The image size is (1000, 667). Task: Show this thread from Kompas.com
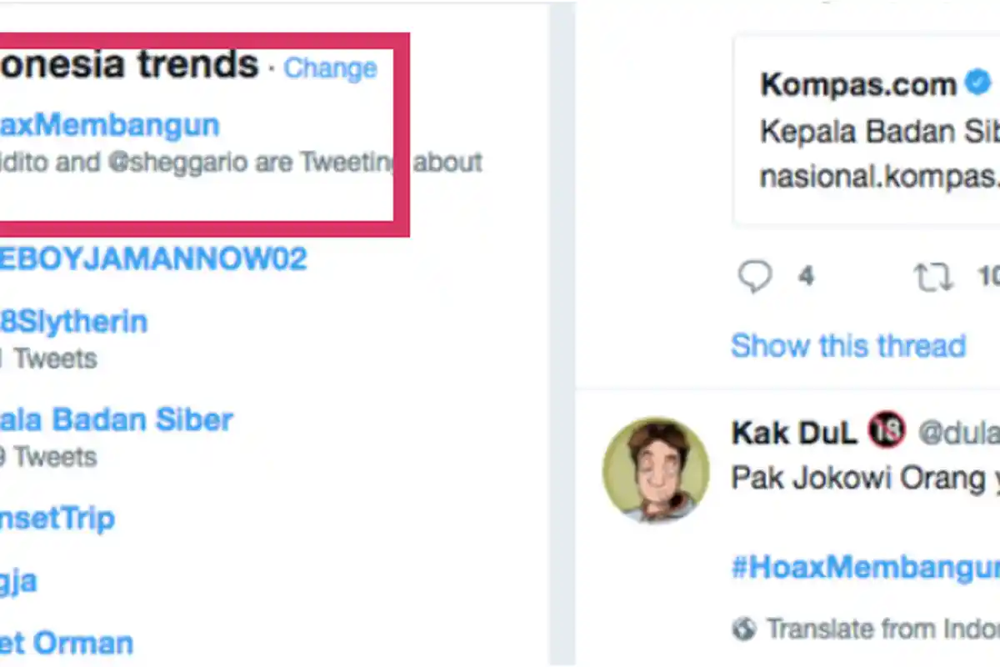(847, 345)
